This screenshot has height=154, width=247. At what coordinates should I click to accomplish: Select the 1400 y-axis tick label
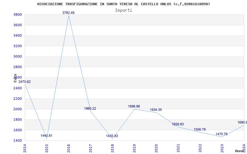(x=18, y=140)
